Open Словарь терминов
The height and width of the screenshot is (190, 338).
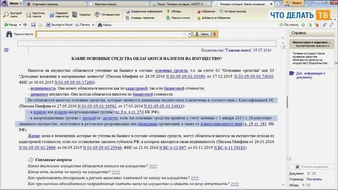tap(140, 18)
